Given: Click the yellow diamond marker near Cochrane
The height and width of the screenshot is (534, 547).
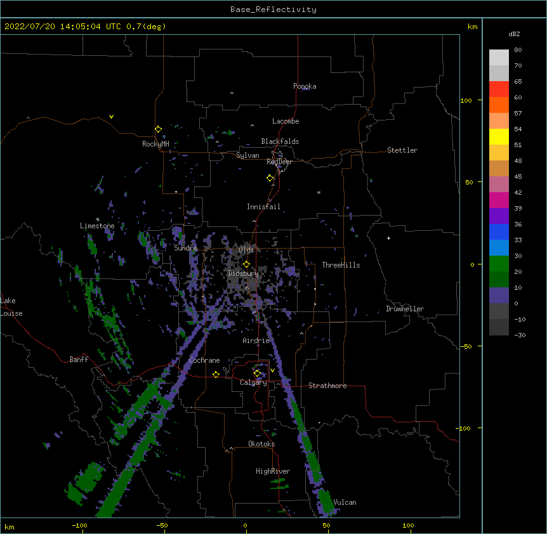Looking at the screenshot, I should point(216,375).
